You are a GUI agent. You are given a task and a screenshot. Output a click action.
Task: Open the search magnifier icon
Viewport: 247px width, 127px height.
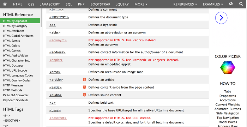[241, 4]
